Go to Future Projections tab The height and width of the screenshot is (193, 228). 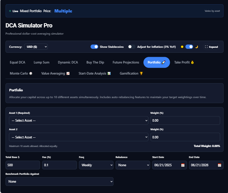[126, 62]
